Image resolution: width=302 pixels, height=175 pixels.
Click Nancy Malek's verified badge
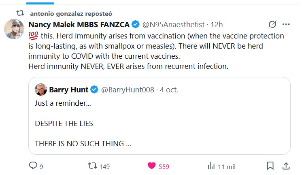click(x=136, y=25)
